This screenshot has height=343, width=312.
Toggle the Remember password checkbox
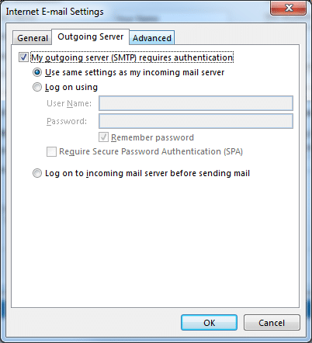point(103,137)
